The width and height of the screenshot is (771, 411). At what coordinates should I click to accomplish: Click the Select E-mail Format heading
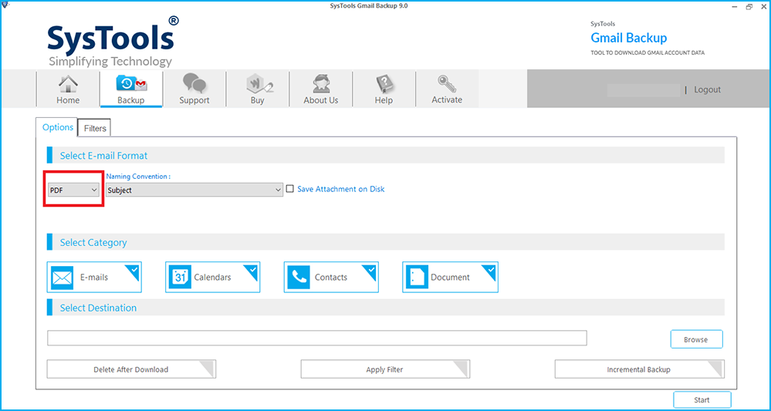pos(103,156)
